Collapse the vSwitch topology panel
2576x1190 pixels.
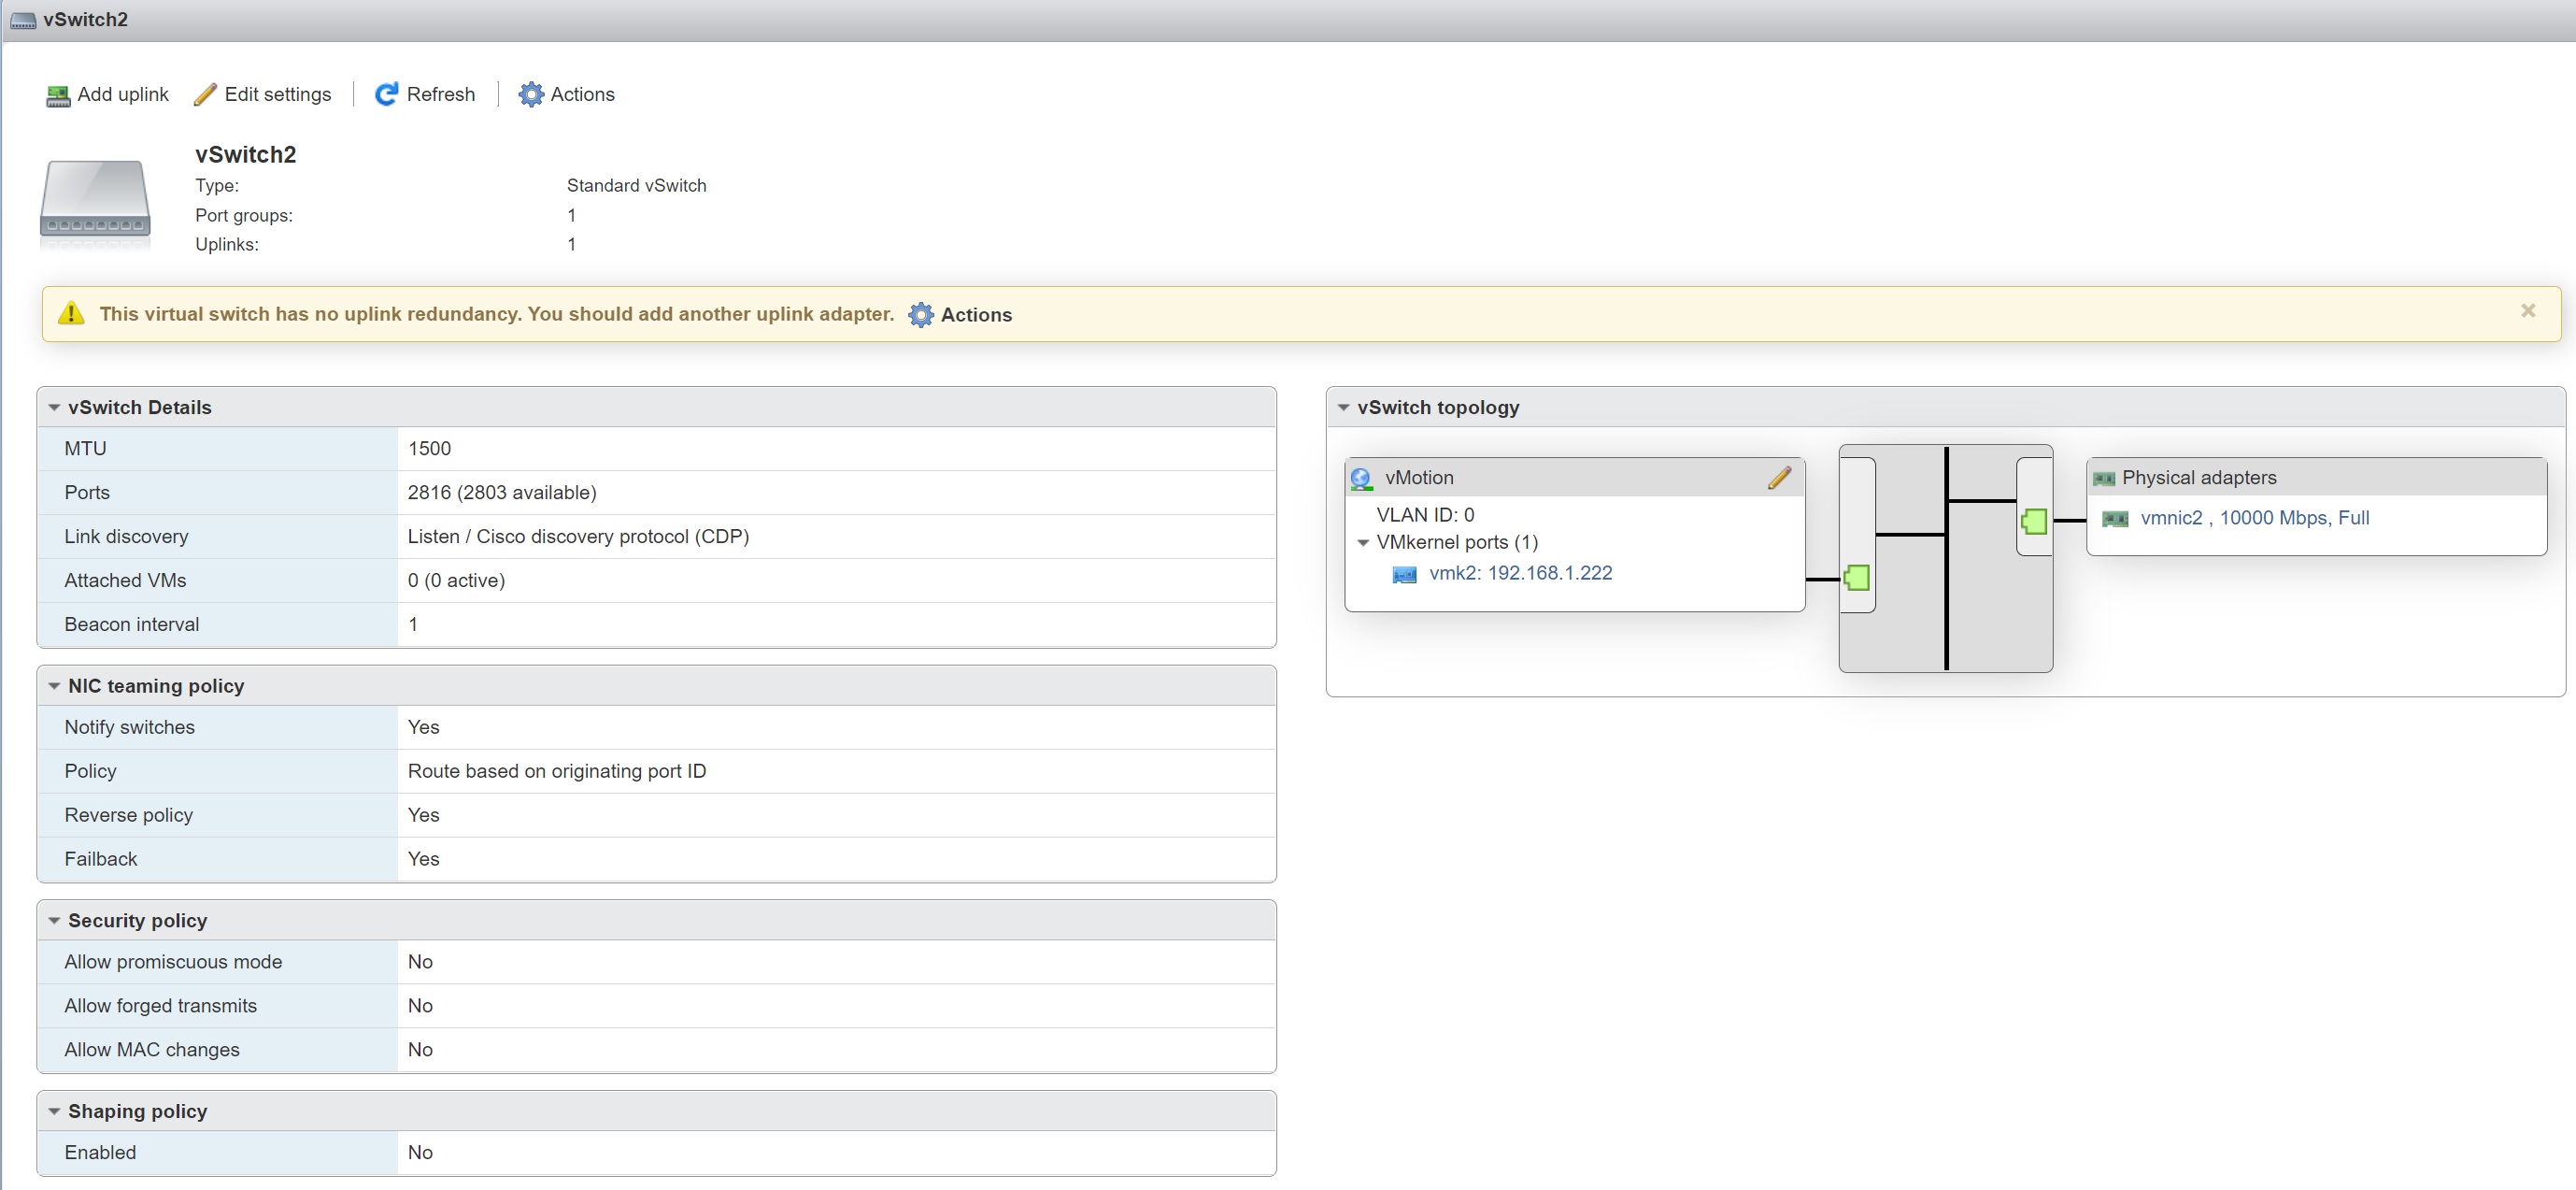(1343, 409)
